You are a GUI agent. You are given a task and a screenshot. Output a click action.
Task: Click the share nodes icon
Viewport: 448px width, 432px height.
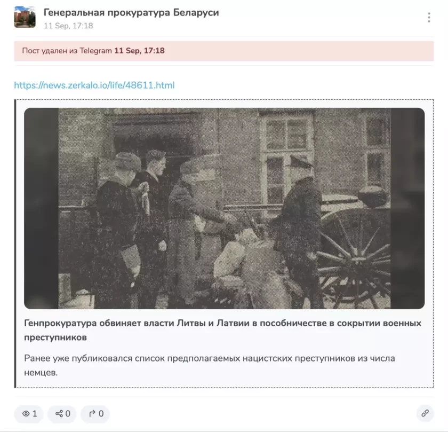(x=59, y=413)
